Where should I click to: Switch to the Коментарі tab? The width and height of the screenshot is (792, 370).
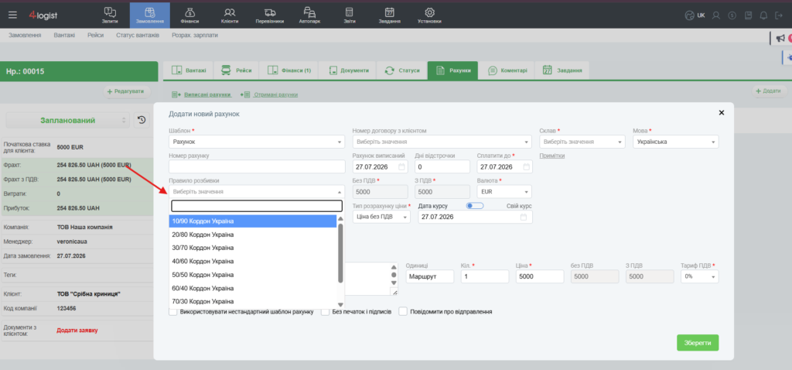(x=507, y=70)
